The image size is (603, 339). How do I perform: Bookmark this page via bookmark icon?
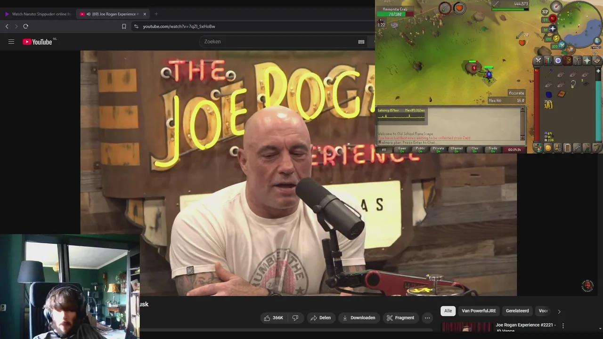click(124, 26)
